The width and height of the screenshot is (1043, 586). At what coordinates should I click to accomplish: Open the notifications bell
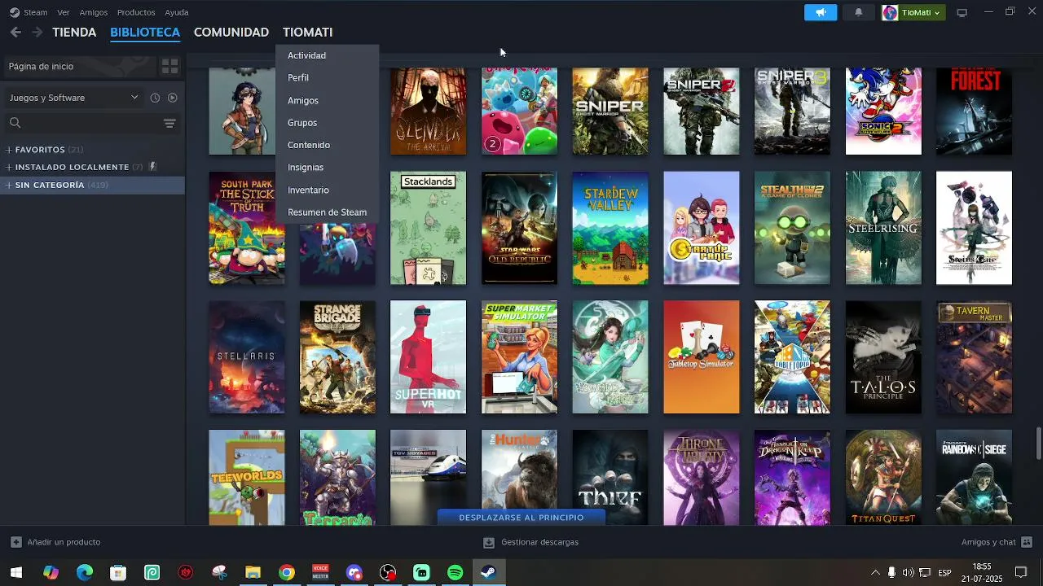858,12
